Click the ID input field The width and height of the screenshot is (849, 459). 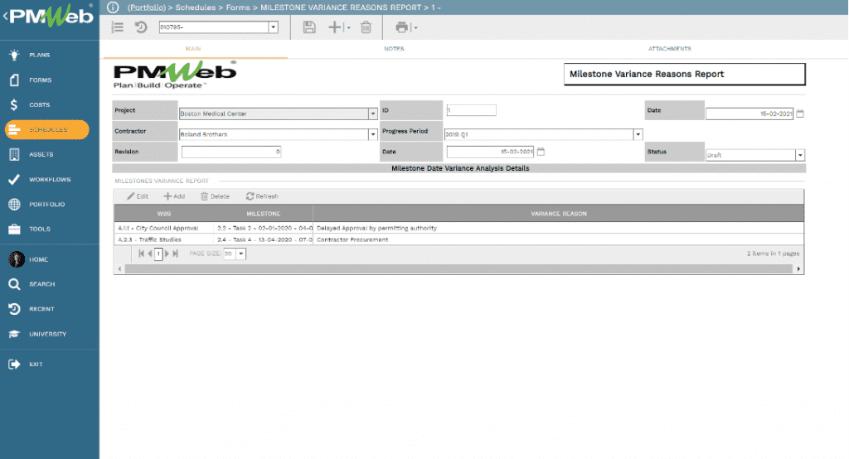(471, 110)
